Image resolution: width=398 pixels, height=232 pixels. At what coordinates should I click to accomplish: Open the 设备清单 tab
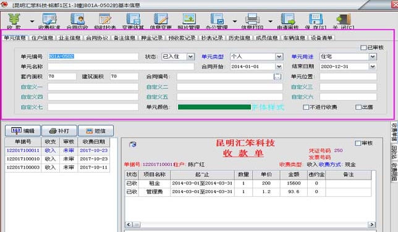click(321, 38)
